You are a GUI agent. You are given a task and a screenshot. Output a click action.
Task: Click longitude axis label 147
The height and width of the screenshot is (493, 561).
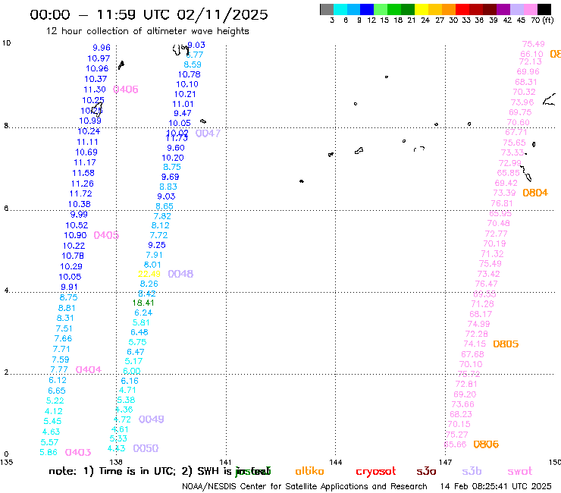pyautogui.click(x=446, y=462)
